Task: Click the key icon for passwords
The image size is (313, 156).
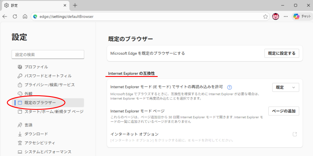Action: pyautogui.click(x=20, y=76)
